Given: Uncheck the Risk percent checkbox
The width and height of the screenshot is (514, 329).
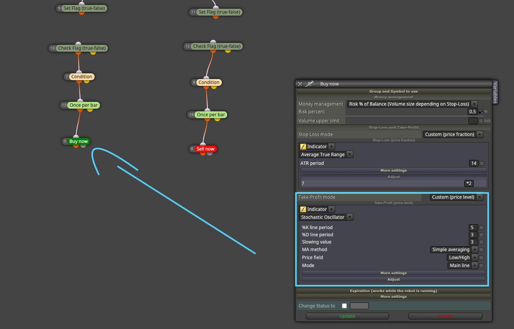Looking at the screenshot, I should pyautogui.click(x=481, y=112).
